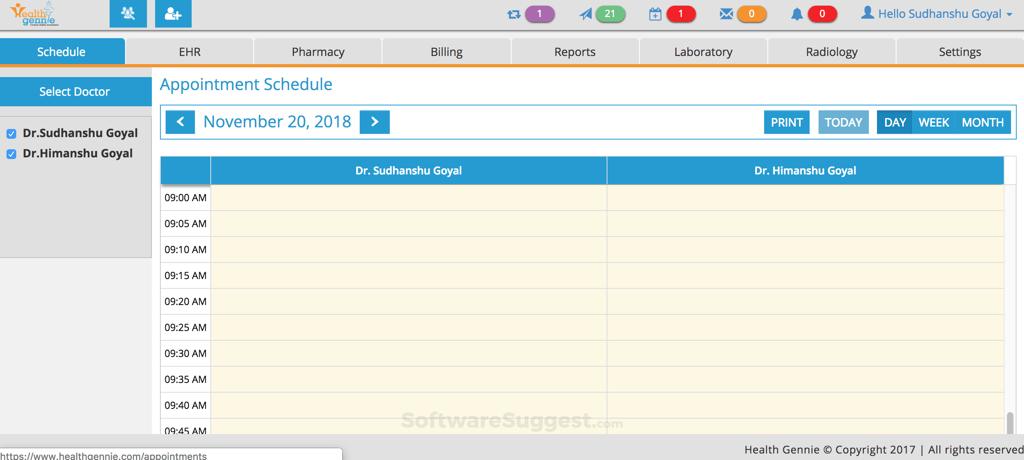Uncheck Dr.Himanshu Goyal checkbox
Image resolution: width=1024 pixels, height=460 pixels.
point(11,154)
